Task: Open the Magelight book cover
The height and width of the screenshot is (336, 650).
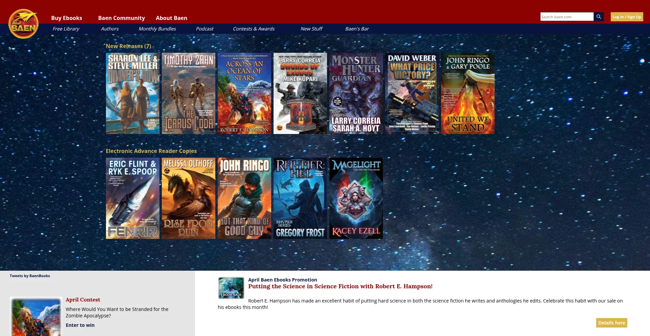Action: pyautogui.click(x=356, y=198)
